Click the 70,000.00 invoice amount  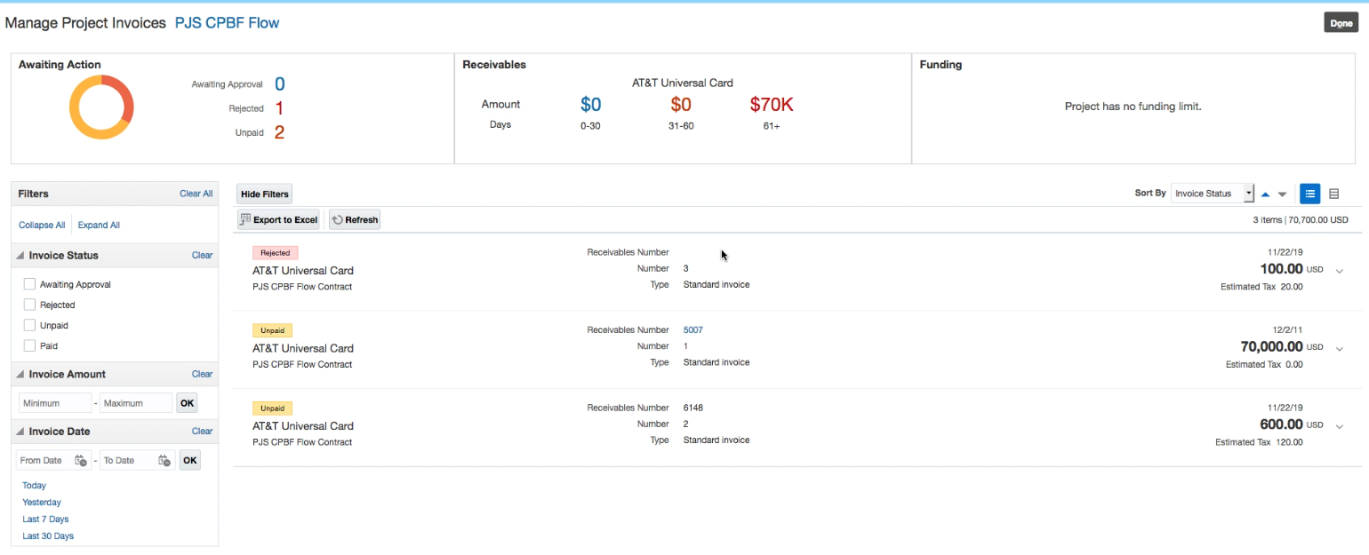1272,346
